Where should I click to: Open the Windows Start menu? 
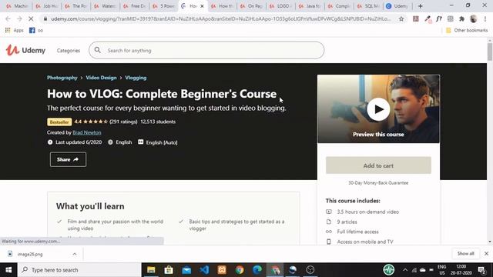8,270
